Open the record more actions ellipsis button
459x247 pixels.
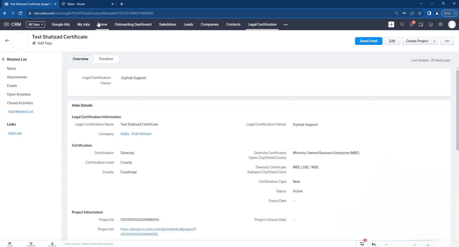click(447, 41)
